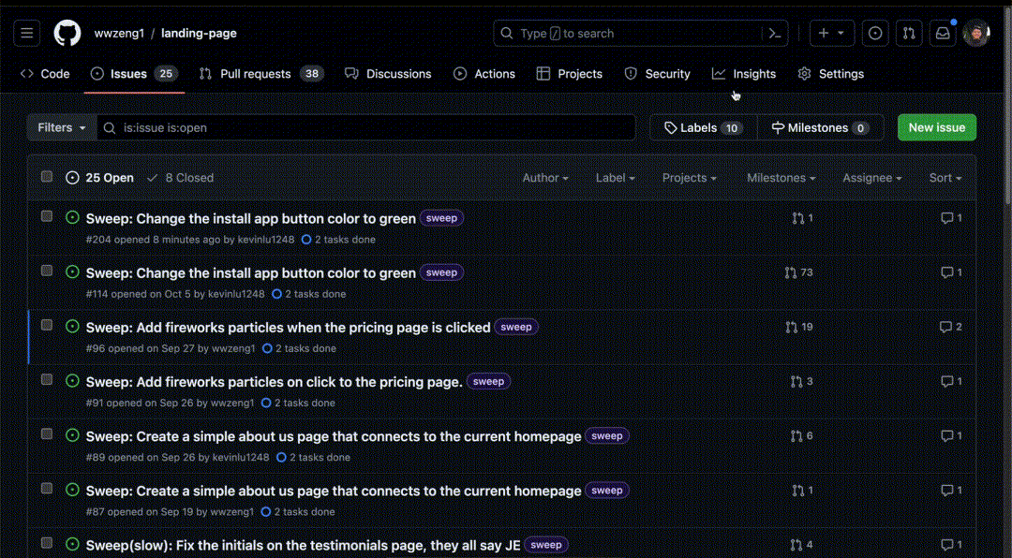
Task: Select checkbox for issue #91
Action: click(47, 379)
